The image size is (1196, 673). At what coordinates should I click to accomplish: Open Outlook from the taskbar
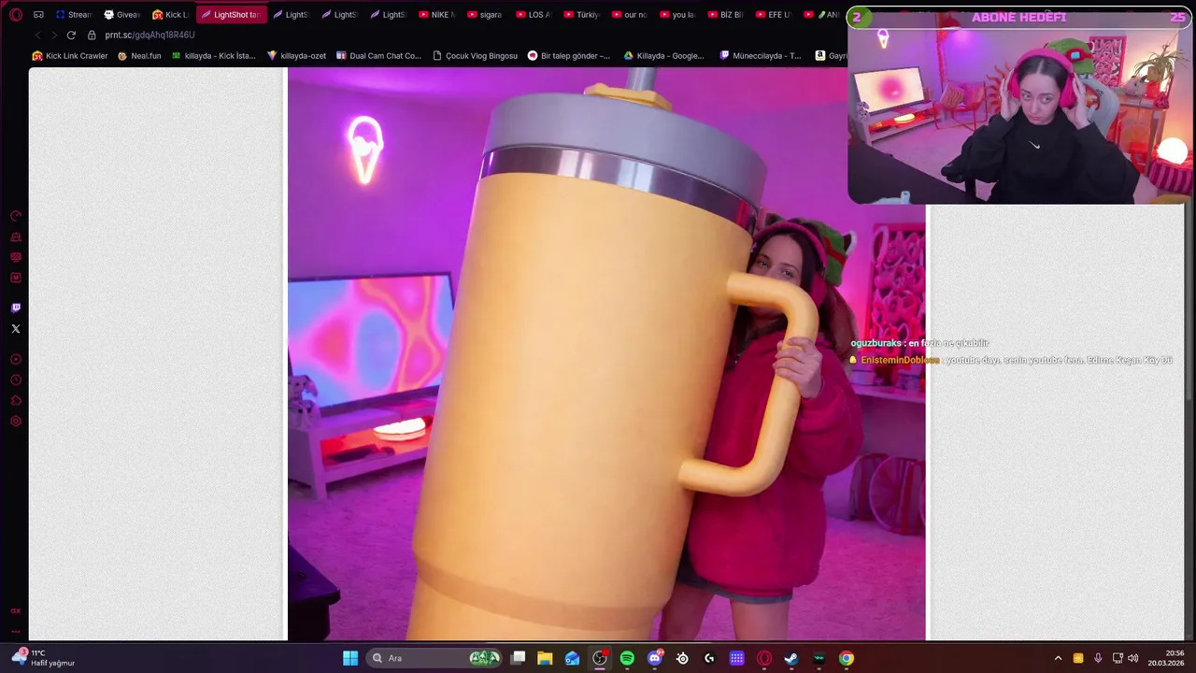pyautogui.click(x=572, y=658)
